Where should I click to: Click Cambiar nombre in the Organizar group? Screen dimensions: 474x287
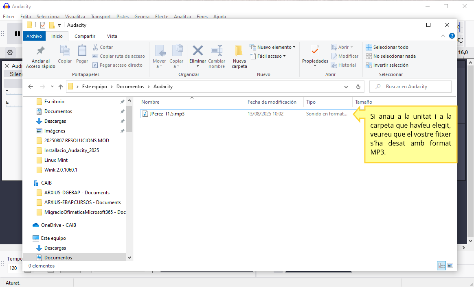click(217, 57)
